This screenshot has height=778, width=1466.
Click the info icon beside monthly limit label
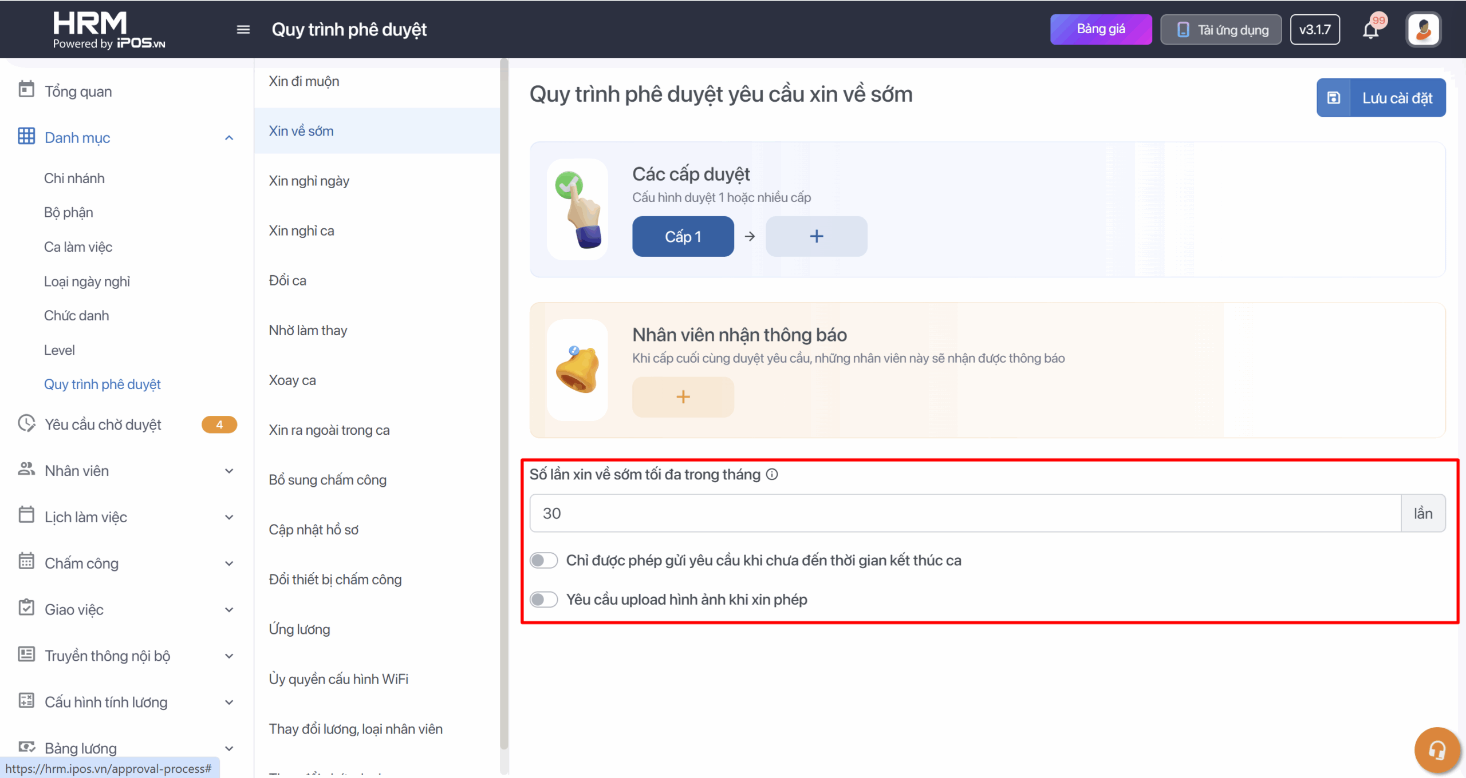[x=772, y=474]
